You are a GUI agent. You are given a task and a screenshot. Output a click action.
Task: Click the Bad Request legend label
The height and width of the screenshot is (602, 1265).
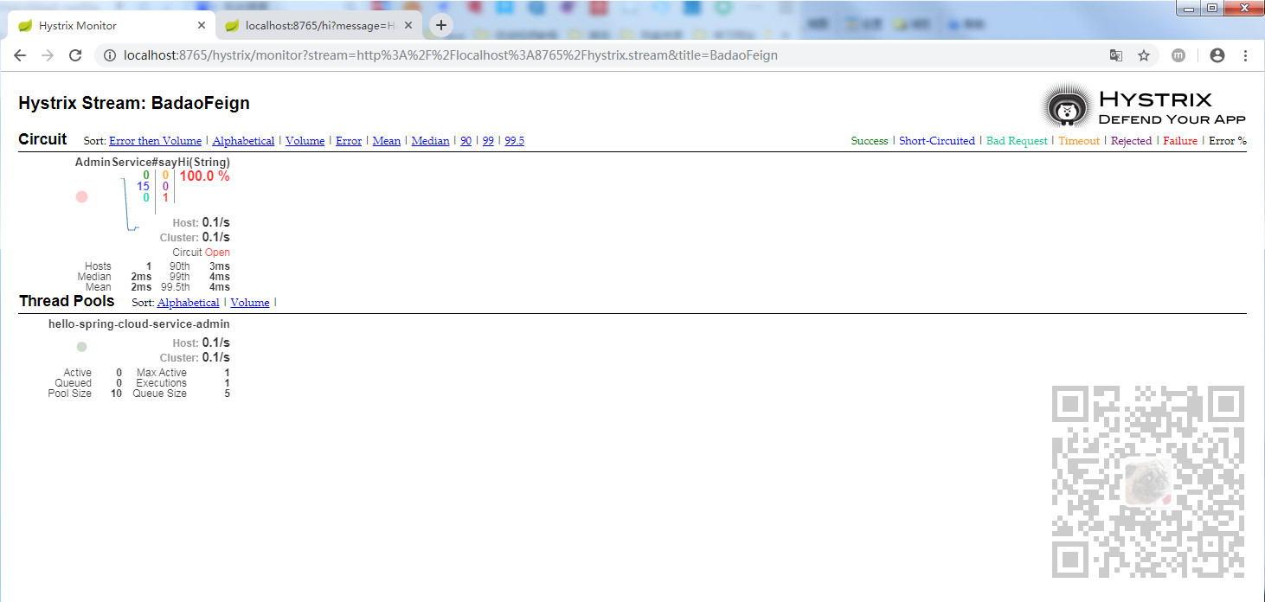point(1017,141)
